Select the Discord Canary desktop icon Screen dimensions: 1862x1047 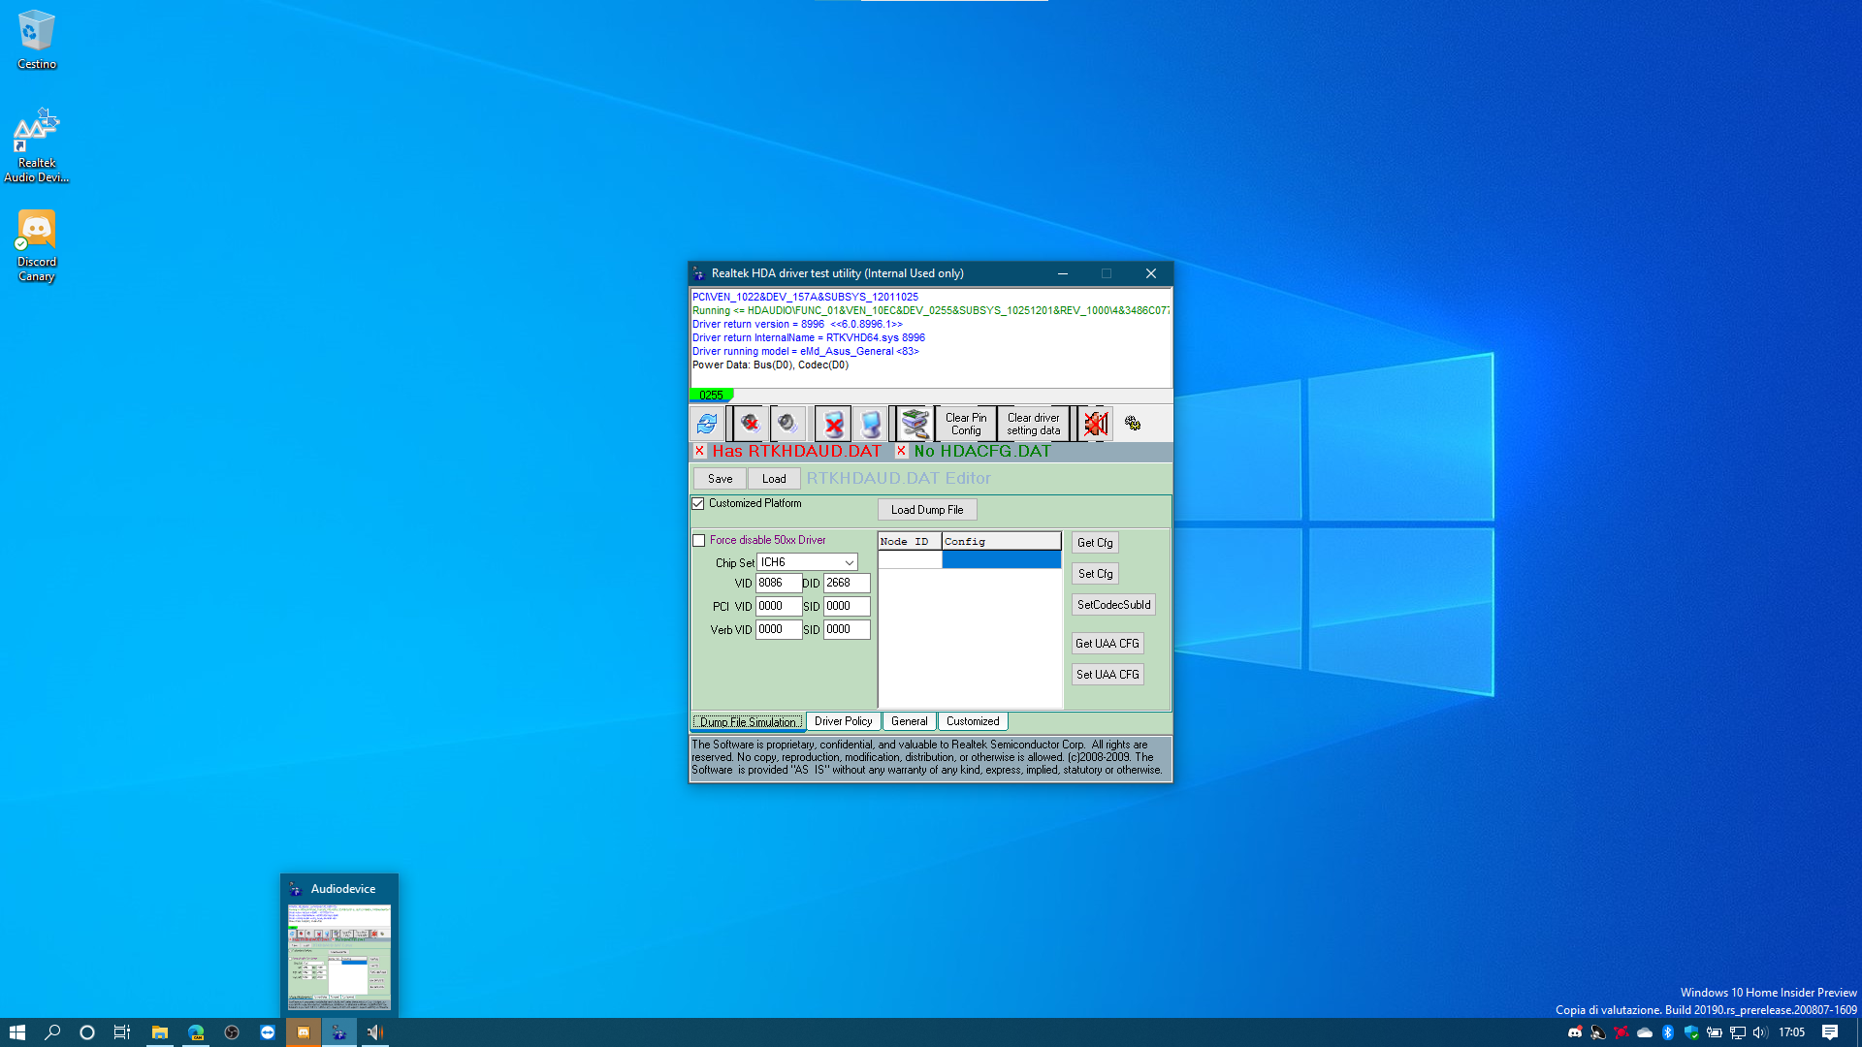(37, 246)
